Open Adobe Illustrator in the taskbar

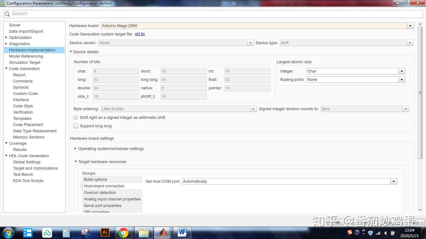tap(105, 233)
